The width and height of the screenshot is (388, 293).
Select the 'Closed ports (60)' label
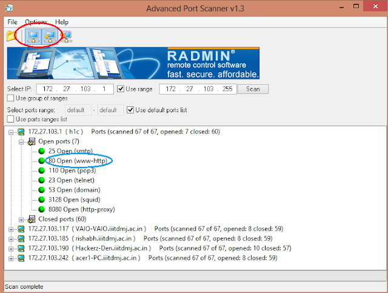pos(62,219)
